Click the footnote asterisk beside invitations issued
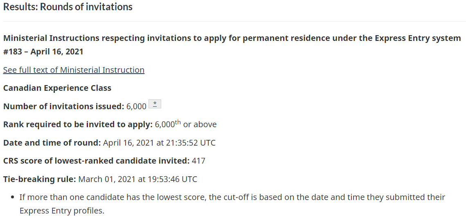 point(155,105)
